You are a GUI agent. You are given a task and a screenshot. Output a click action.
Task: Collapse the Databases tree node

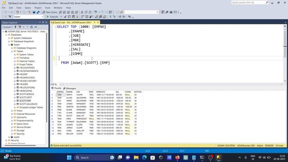click(x=6, y=35)
